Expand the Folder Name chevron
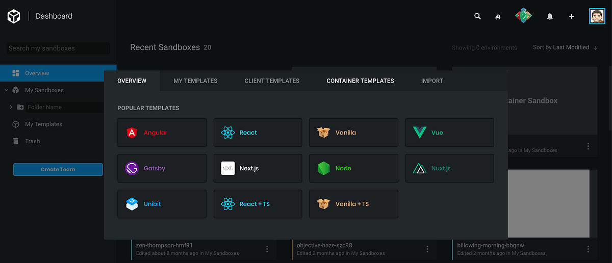The height and width of the screenshot is (263, 612). point(11,107)
